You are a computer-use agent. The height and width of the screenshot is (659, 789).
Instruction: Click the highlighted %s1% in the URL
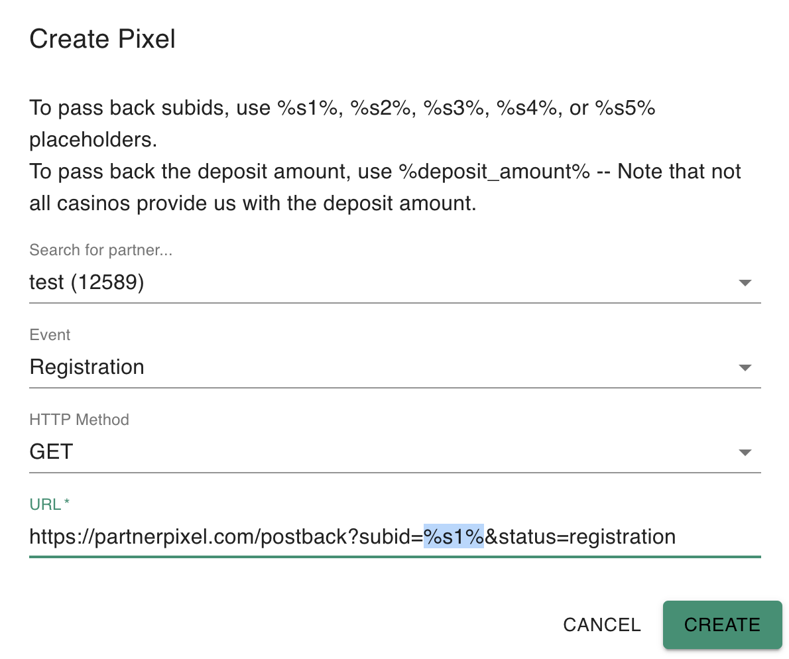tap(454, 536)
